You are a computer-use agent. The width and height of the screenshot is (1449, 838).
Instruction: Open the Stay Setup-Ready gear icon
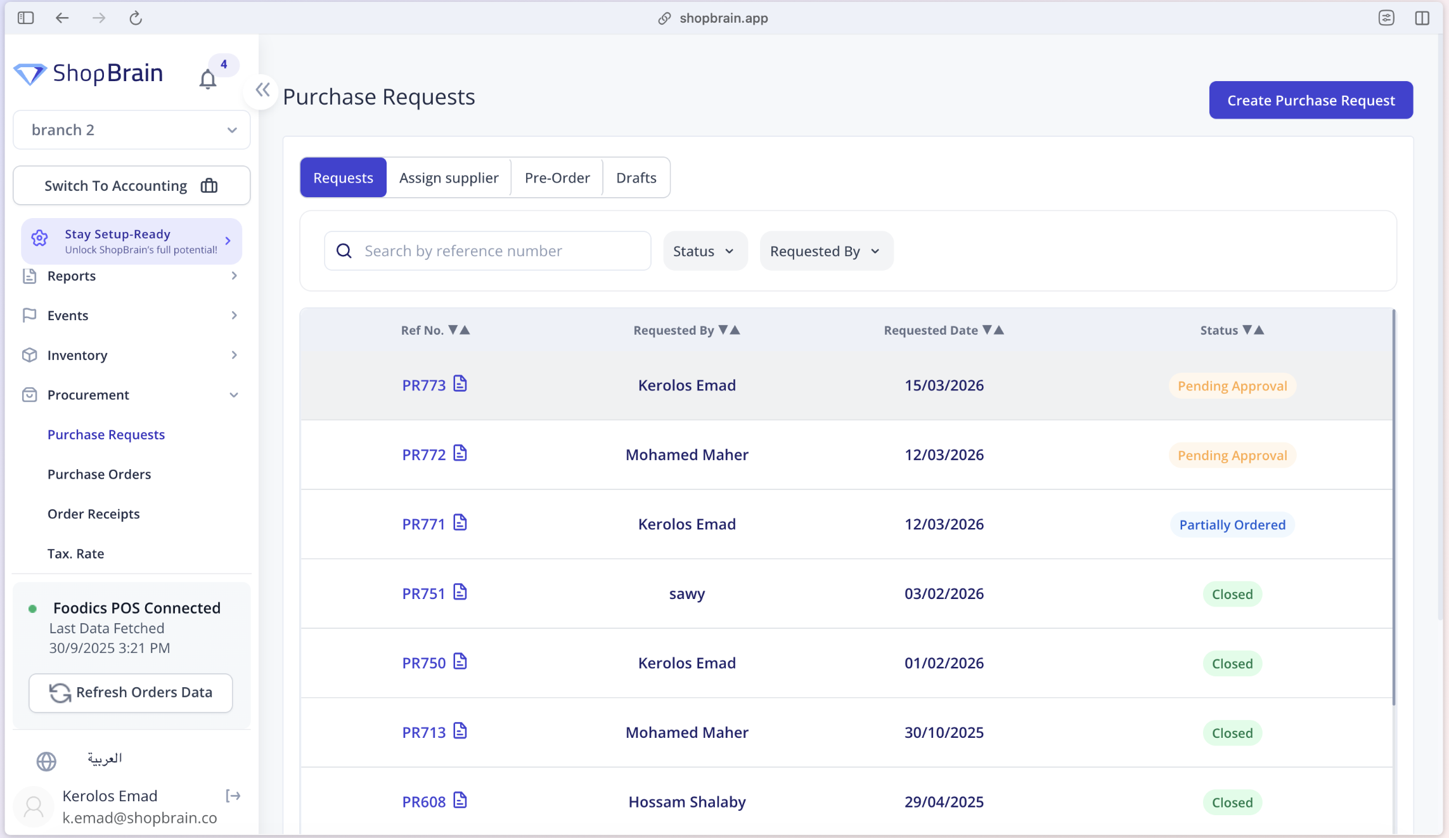39,238
